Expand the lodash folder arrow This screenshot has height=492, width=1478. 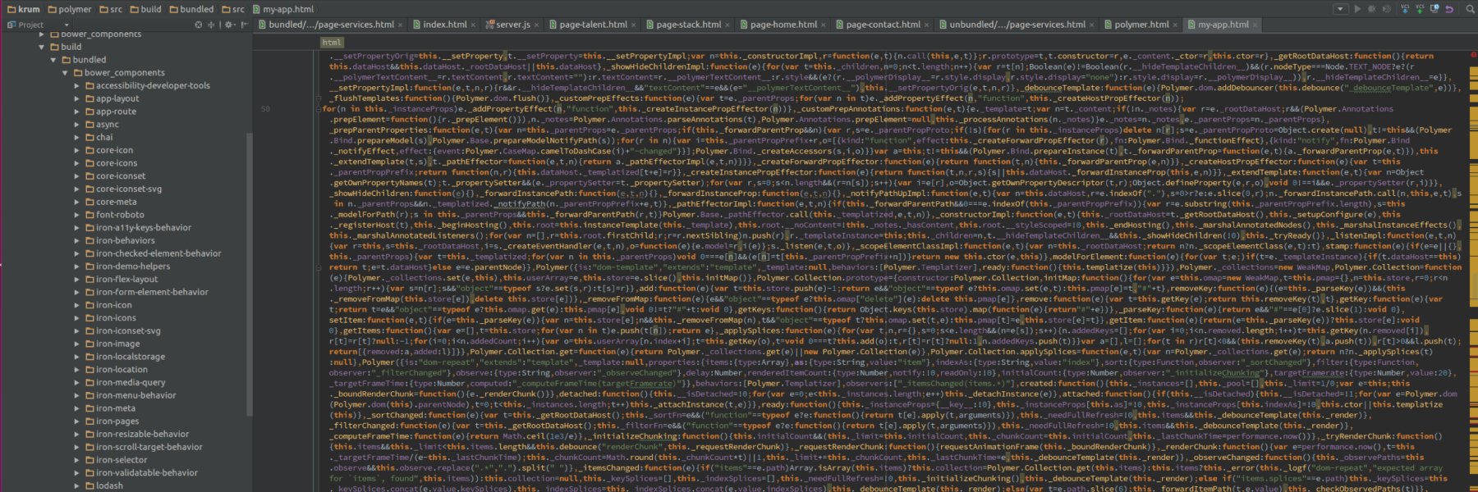77,485
